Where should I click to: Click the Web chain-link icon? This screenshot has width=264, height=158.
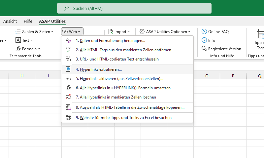pyautogui.click(x=65, y=31)
